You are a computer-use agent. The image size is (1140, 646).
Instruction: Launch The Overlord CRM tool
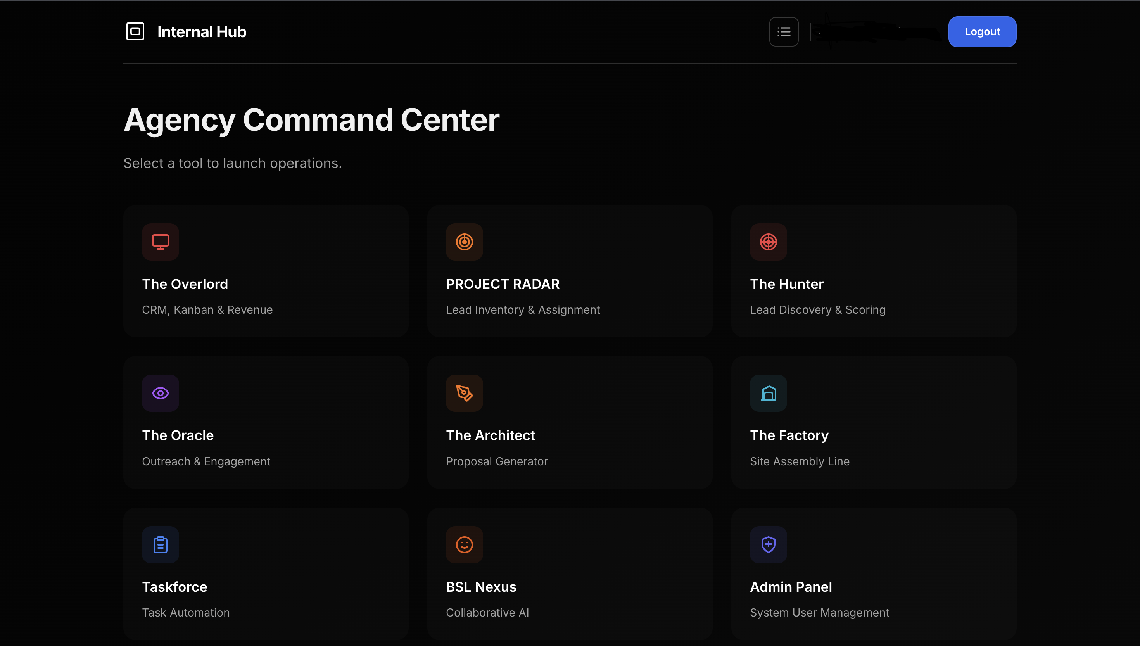coord(265,271)
